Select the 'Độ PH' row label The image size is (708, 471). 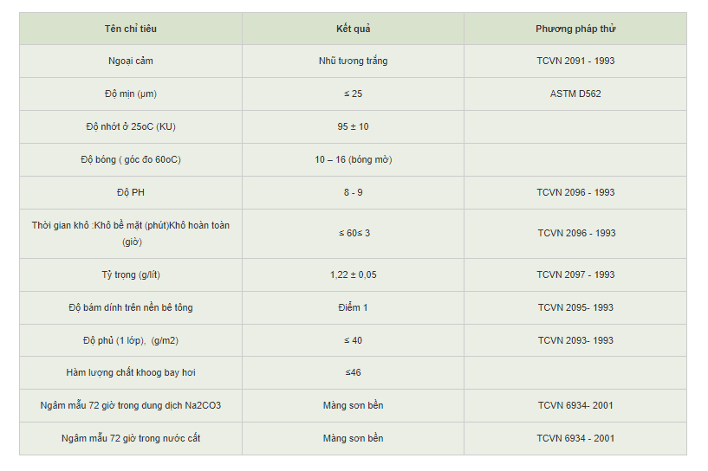[131, 192]
